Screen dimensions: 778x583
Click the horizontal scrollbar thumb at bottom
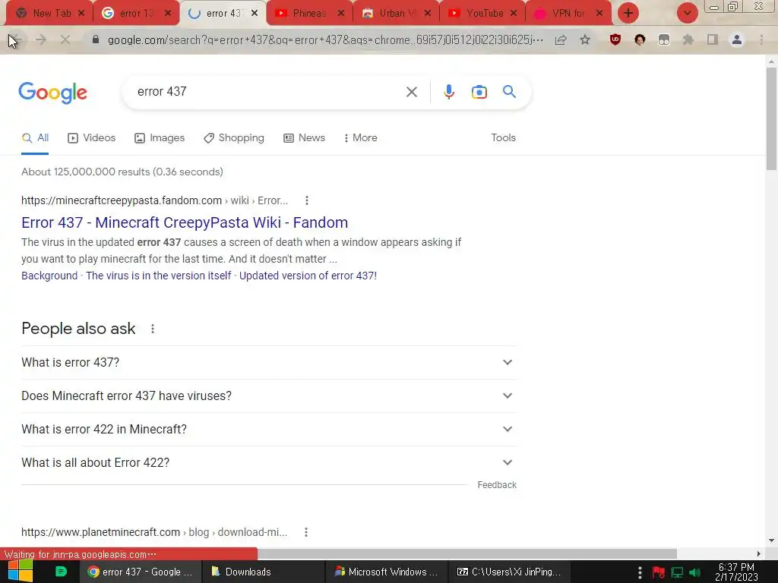466,553
